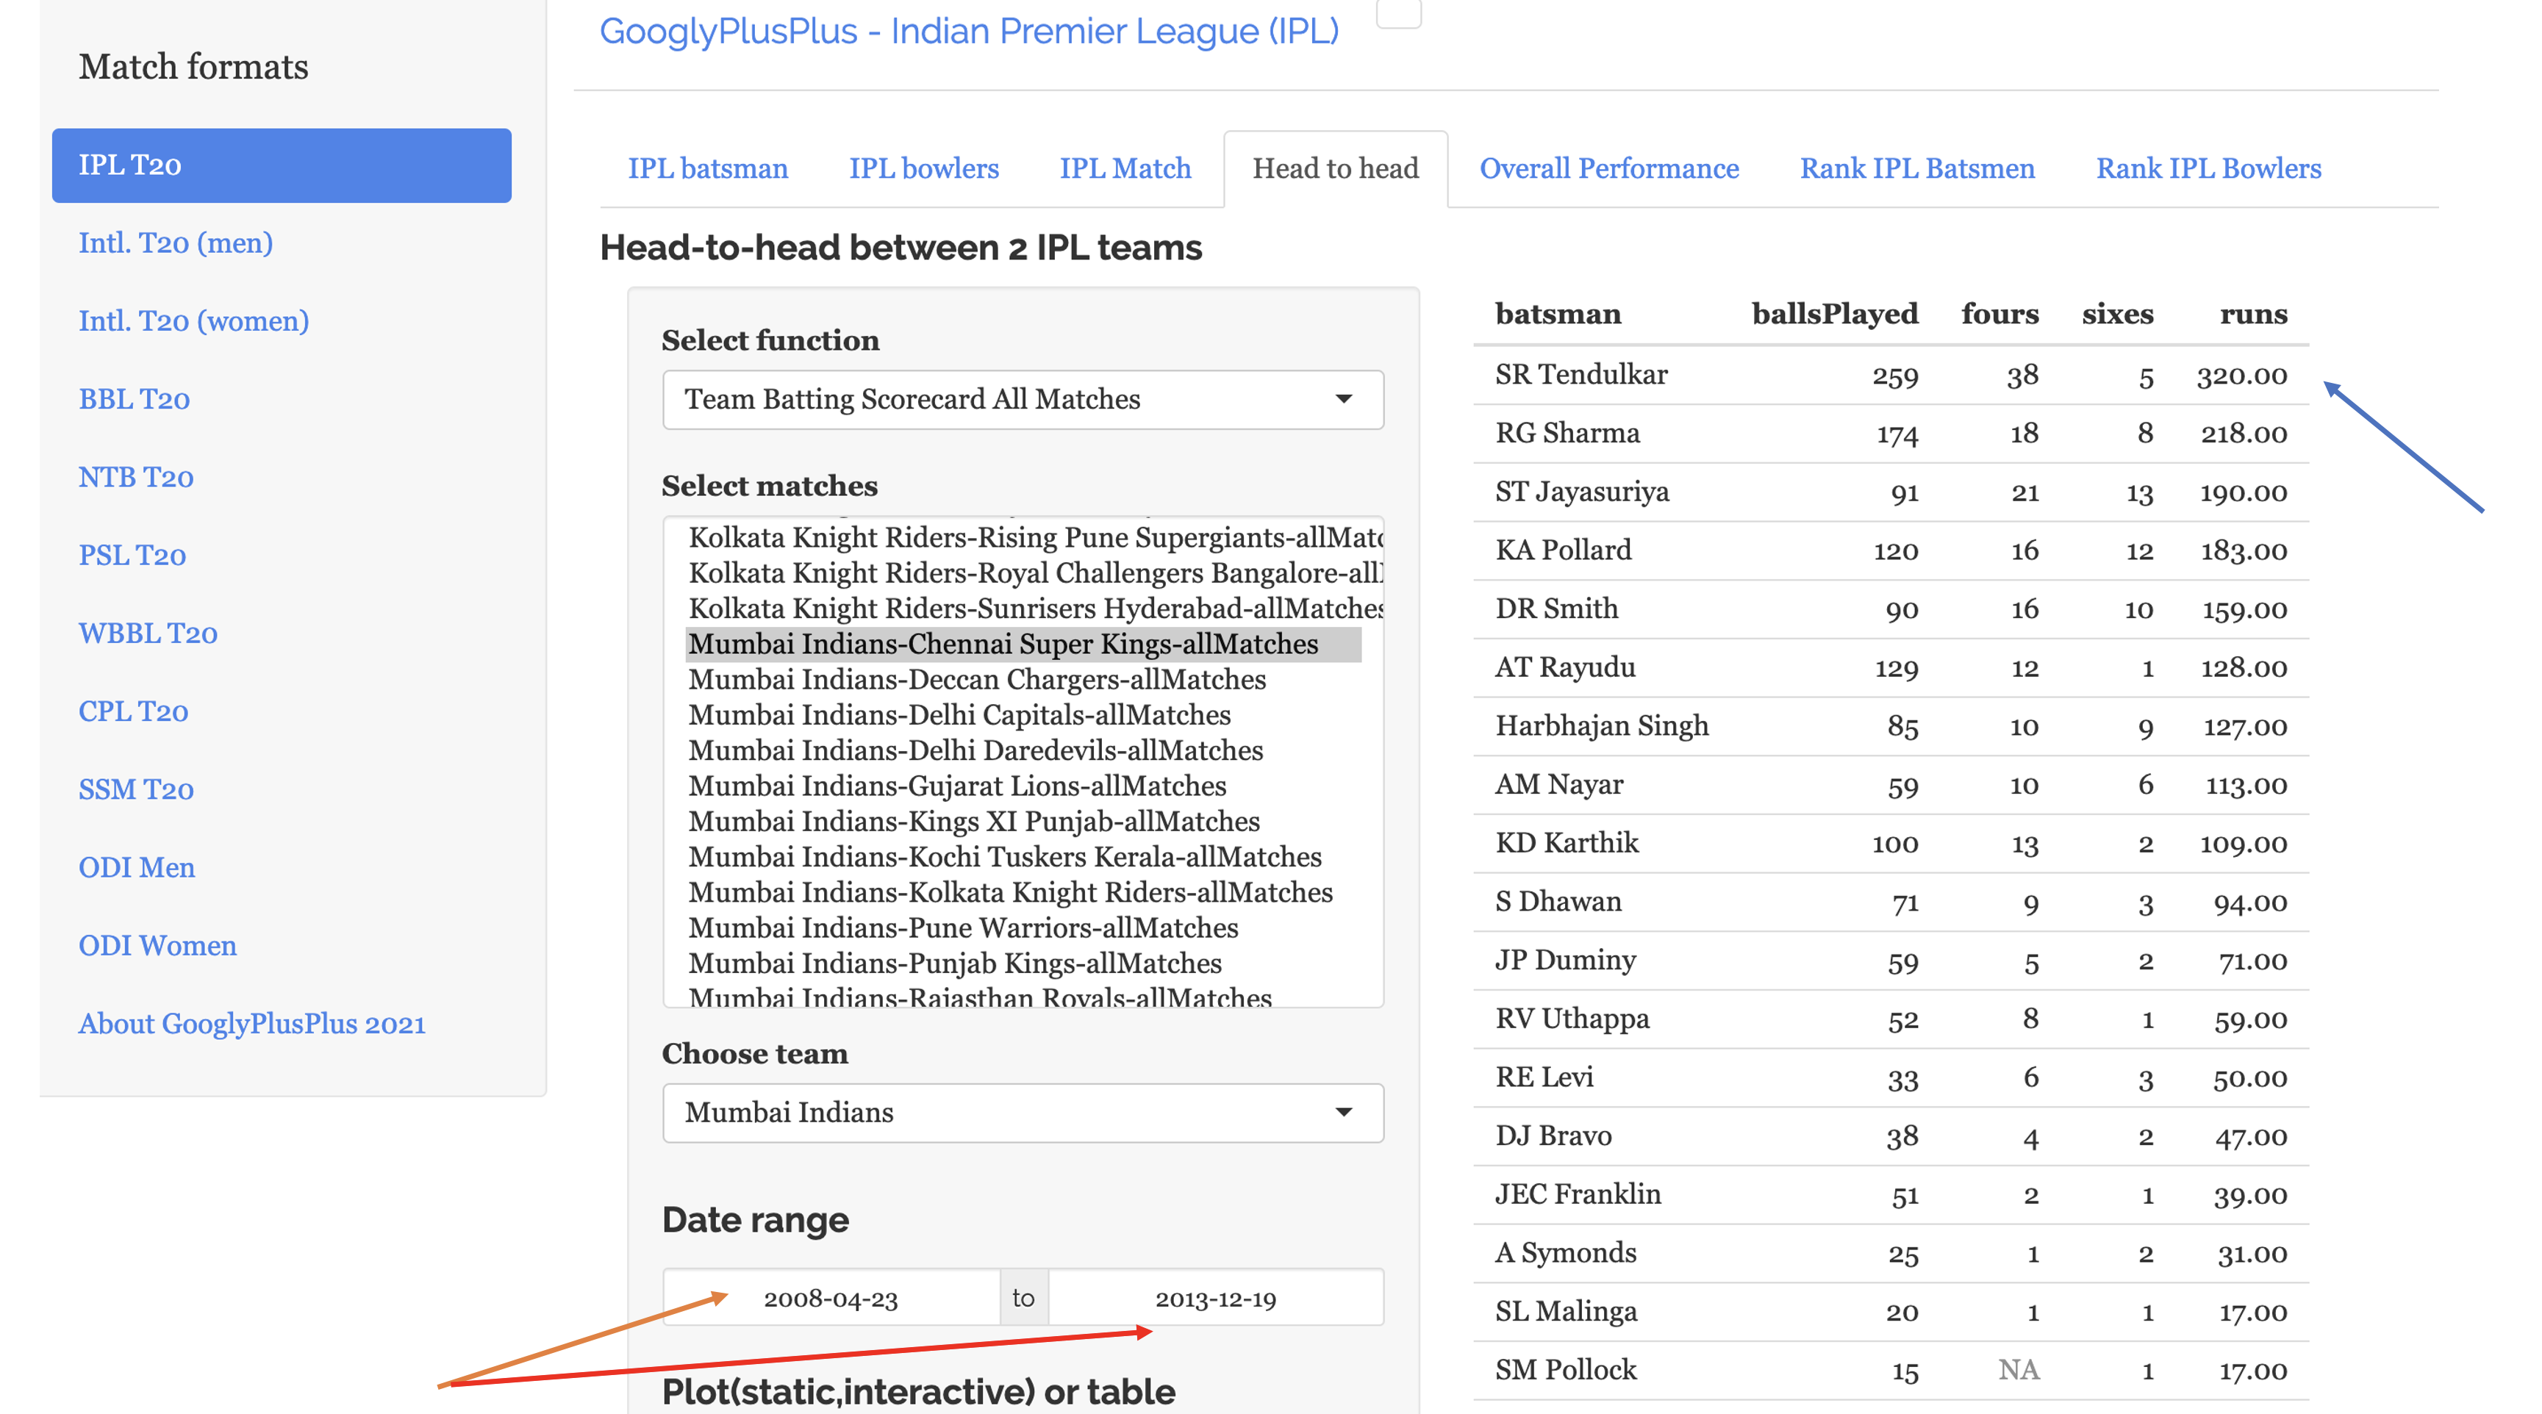The width and height of the screenshot is (2542, 1414).
Task: Click the start date field 2008-04-23
Action: click(x=831, y=1299)
